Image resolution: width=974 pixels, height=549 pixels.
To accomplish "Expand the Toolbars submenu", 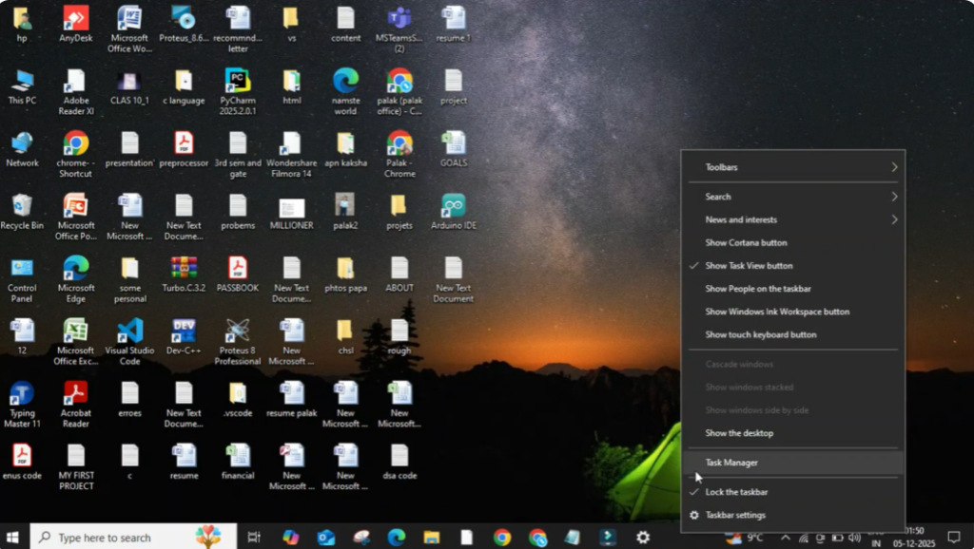I will [720, 167].
